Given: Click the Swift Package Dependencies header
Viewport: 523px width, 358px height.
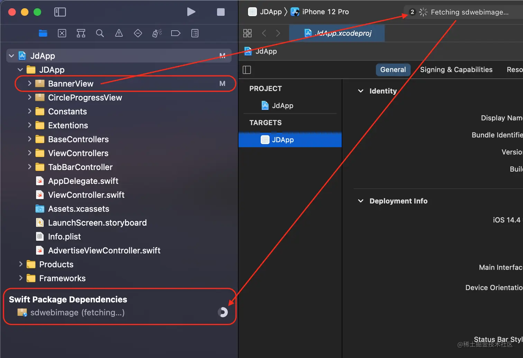Looking at the screenshot, I should [x=68, y=299].
